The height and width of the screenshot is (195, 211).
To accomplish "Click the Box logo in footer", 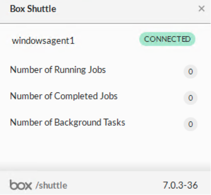I will [21, 185].
